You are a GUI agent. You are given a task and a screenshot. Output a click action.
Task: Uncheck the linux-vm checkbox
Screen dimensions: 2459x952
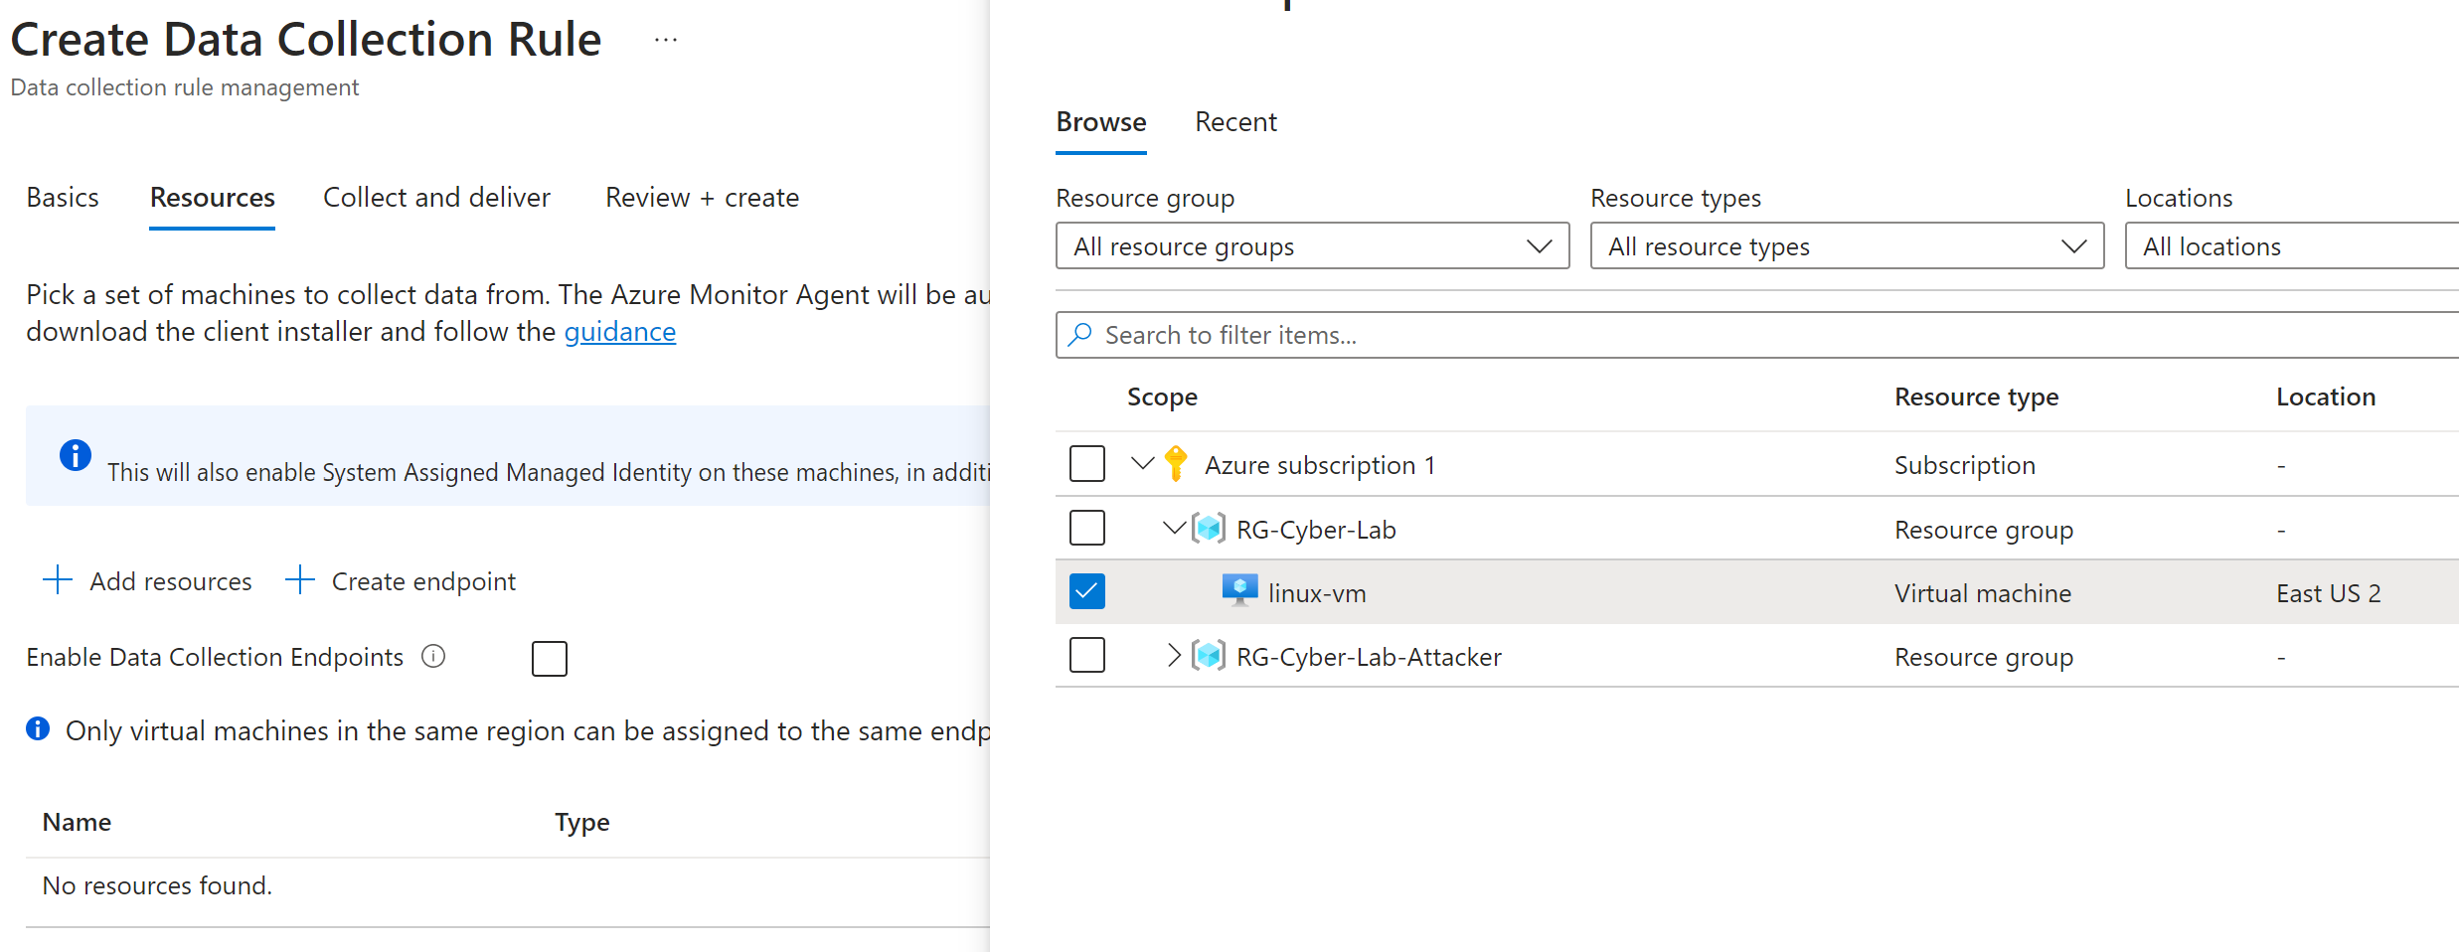click(x=1087, y=591)
